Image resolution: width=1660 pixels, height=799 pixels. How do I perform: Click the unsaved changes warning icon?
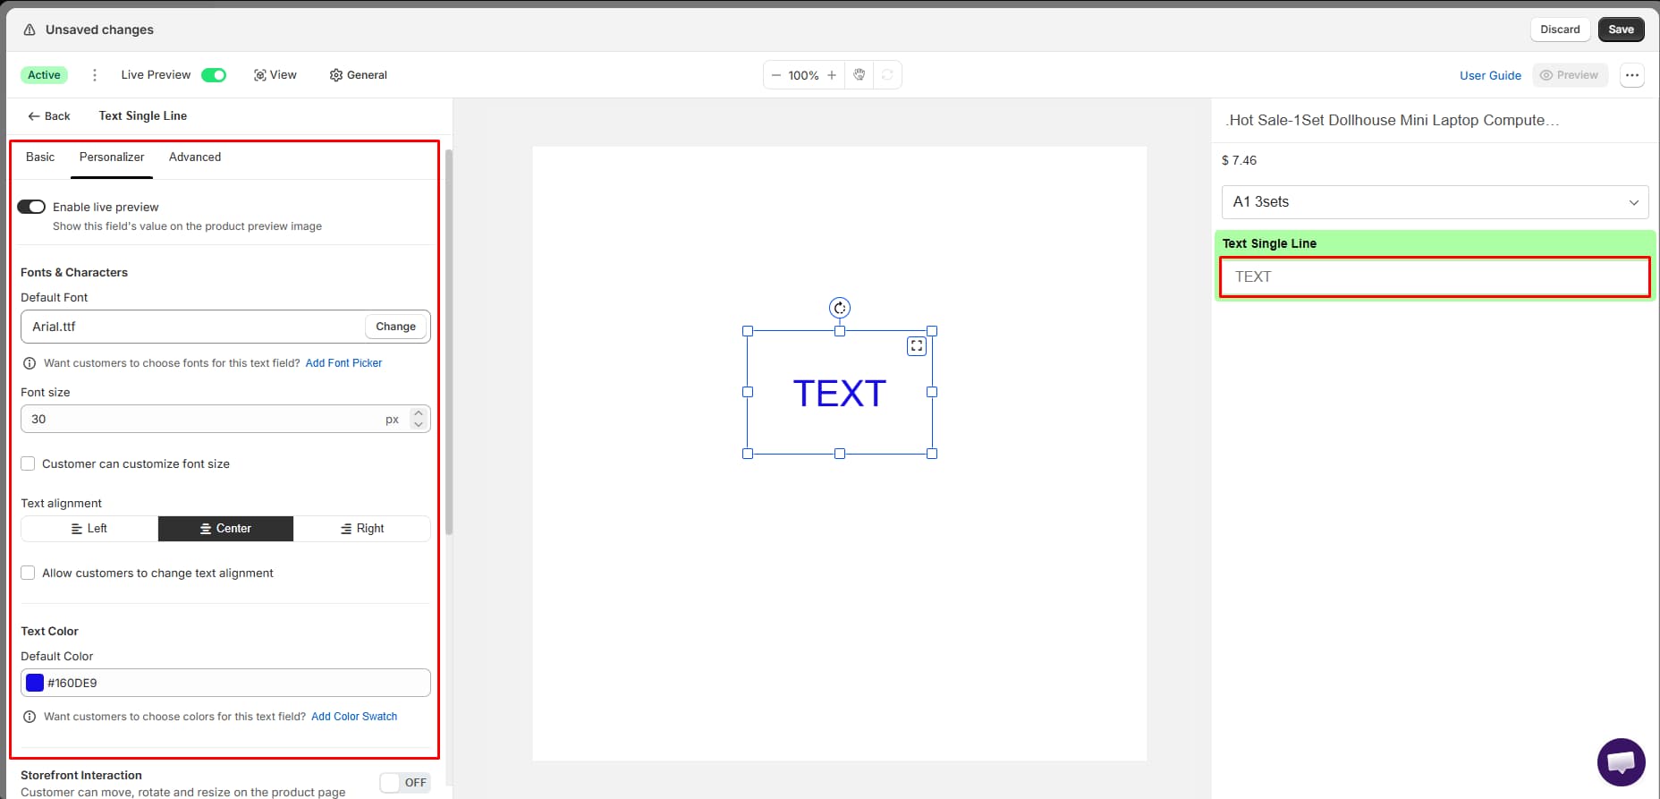click(30, 30)
